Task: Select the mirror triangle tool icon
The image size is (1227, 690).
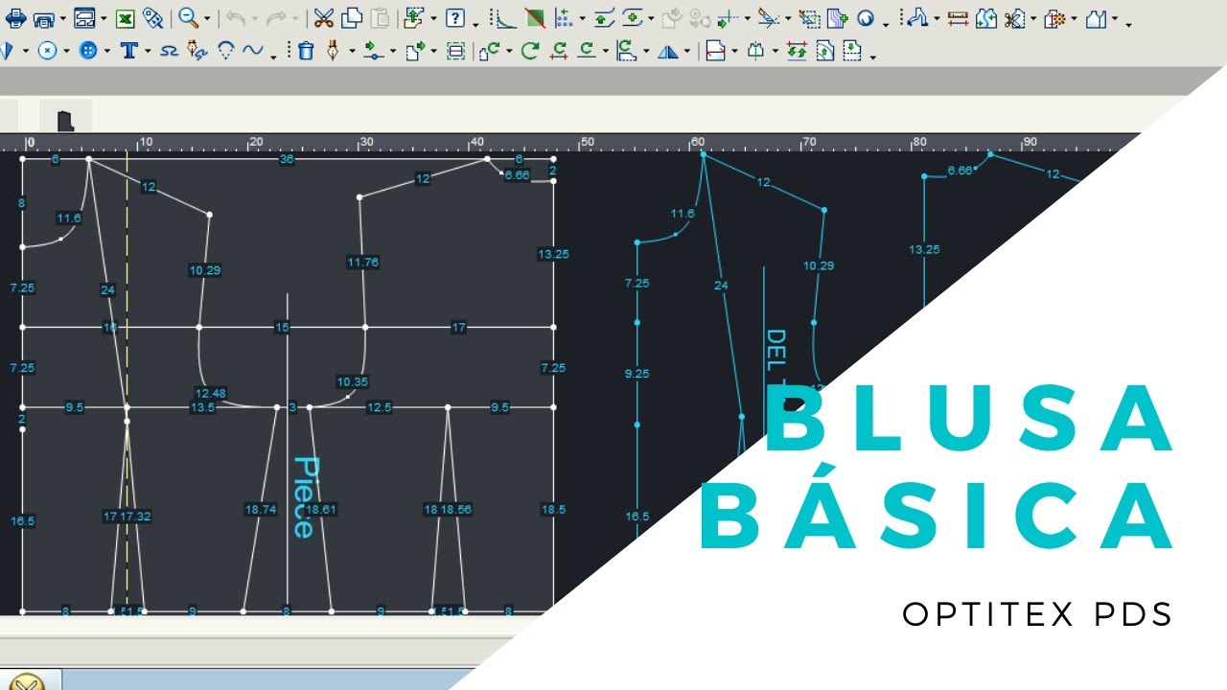Action: (x=668, y=52)
